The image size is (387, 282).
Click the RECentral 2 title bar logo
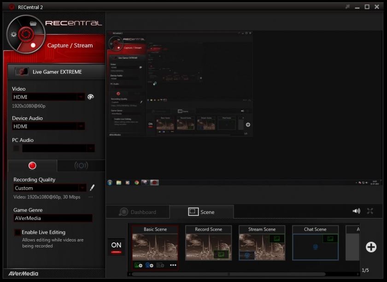[12, 7]
